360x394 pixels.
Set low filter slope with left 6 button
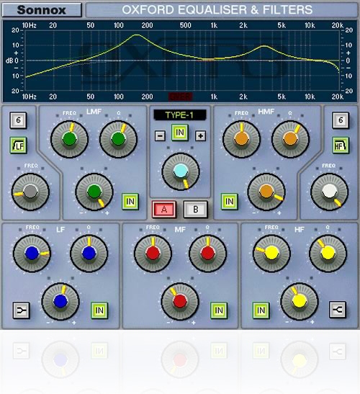[18, 120]
